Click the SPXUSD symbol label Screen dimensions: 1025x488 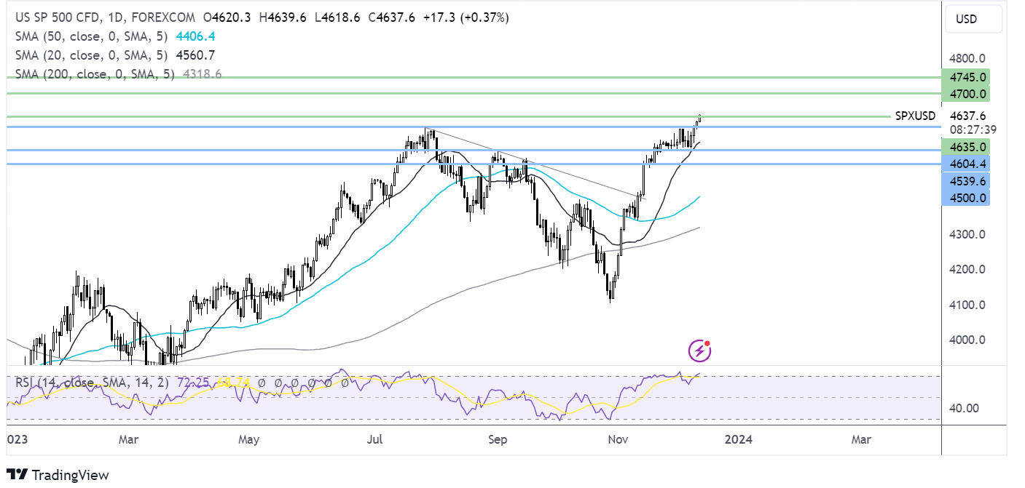pyautogui.click(x=916, y=116)
